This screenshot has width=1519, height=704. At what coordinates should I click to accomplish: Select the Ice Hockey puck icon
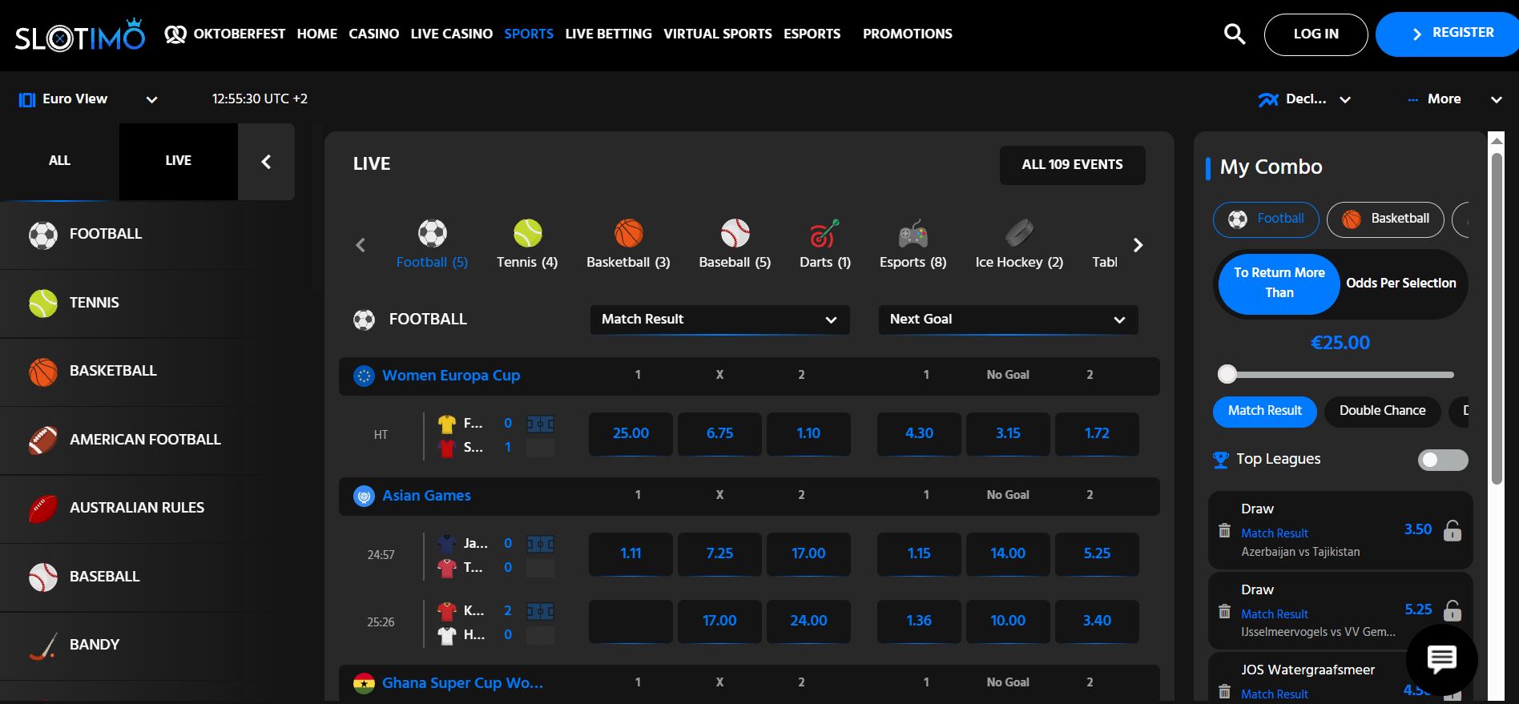click(x=1019, y=233)
